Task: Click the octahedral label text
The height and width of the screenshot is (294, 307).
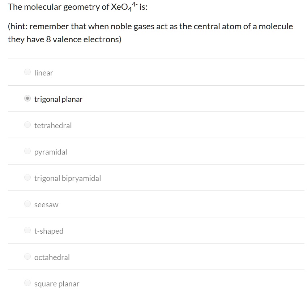Action: click(x=52, y=257)
